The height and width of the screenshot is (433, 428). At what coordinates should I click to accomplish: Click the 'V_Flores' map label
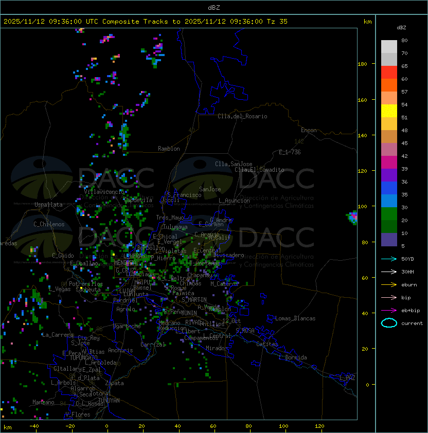click(78, 414)
